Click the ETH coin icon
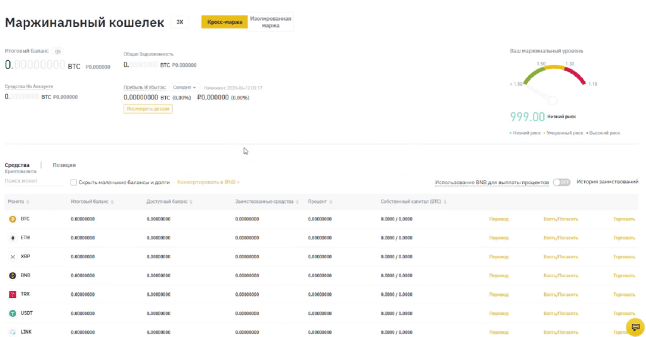The image size is (646, 337). coord(12,238)
